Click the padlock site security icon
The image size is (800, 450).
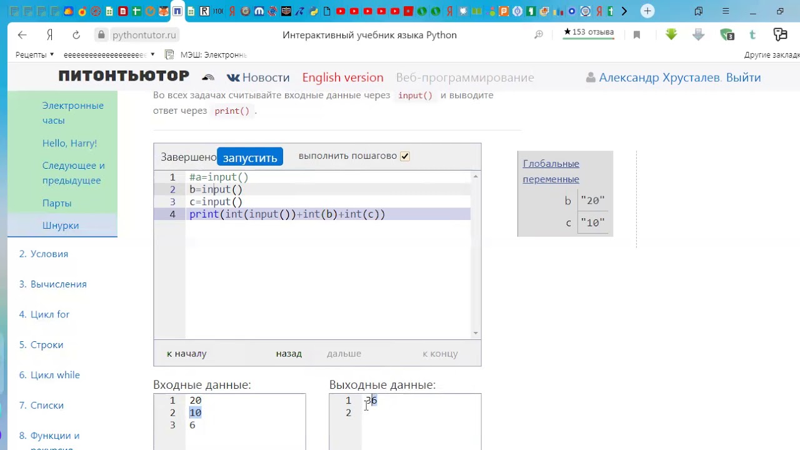coord(101,35)
